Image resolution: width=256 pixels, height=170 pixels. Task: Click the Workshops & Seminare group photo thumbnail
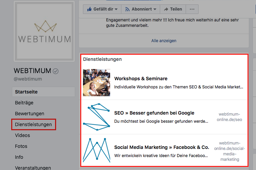click(x=97, y=83)
